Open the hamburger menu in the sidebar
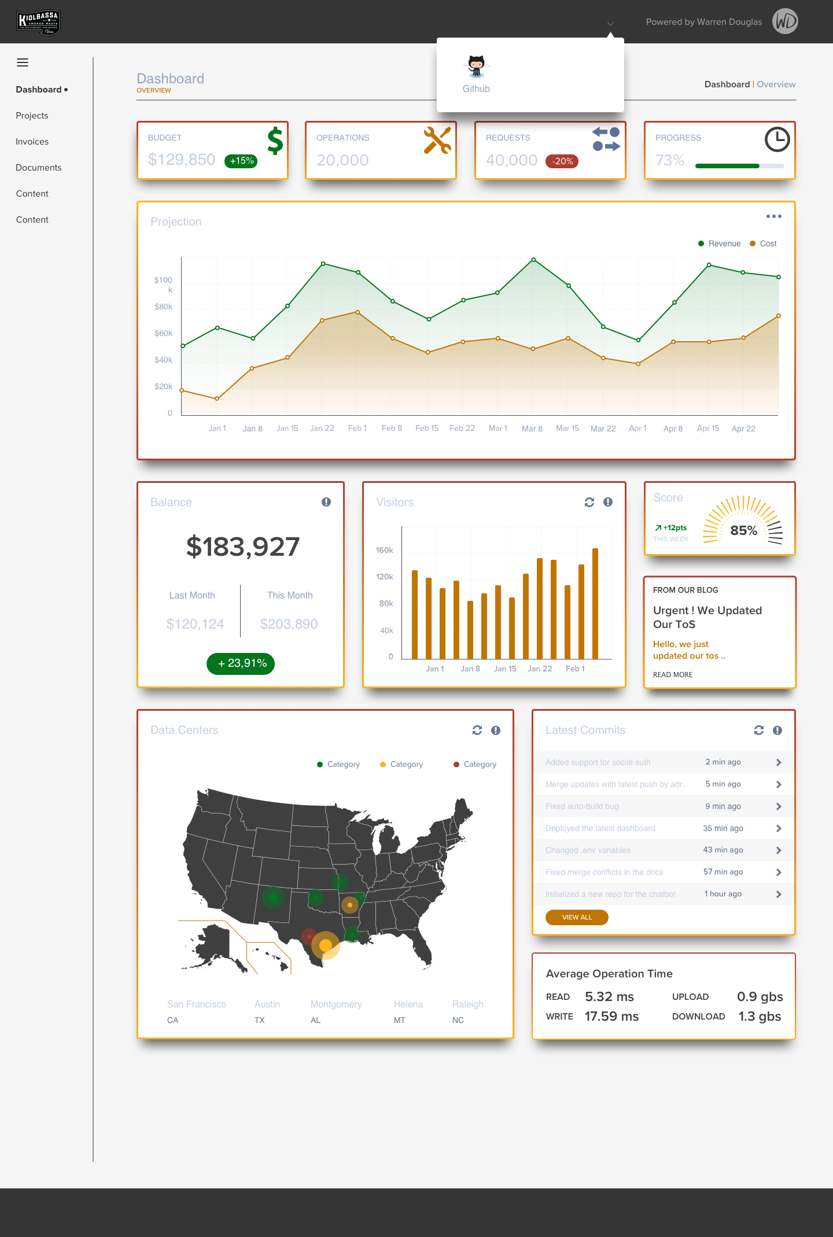833x1237 pixels. tap(23, 62)
